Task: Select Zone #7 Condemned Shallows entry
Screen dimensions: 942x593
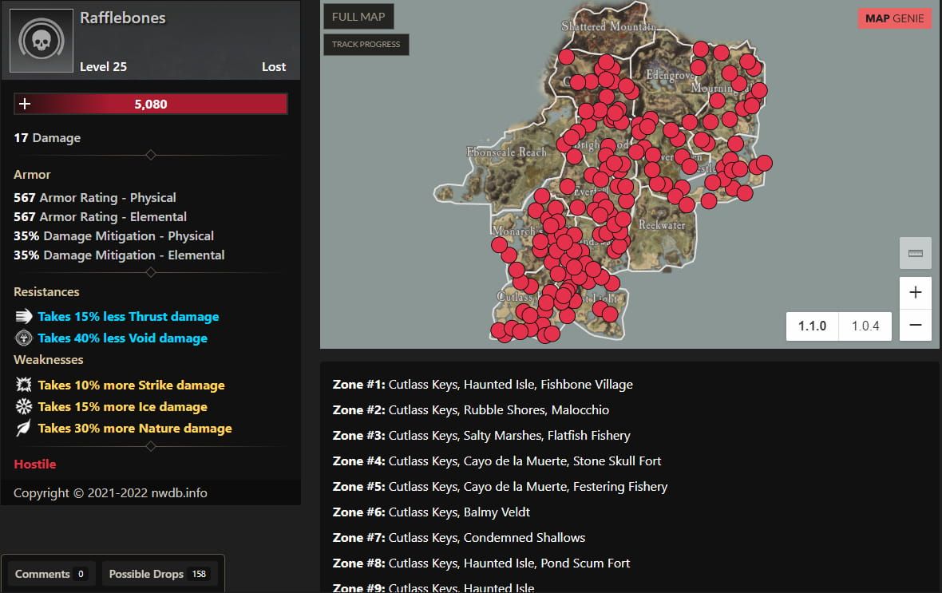Action: 459,538
